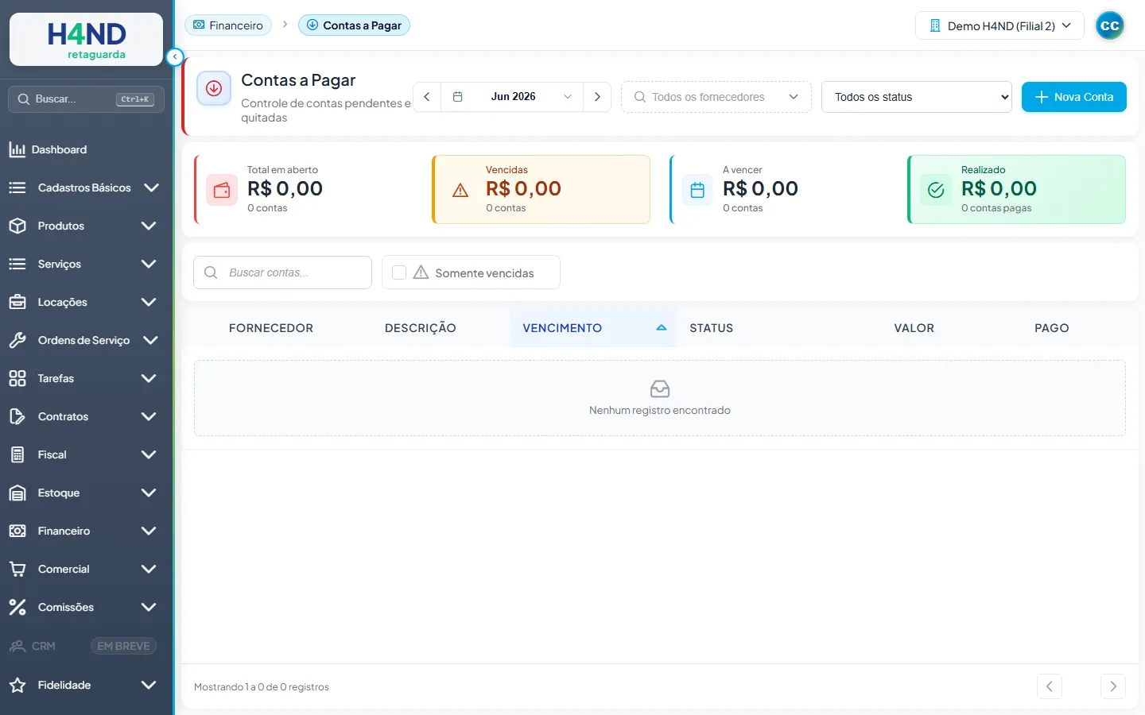1145x715 pixels.
Task: Click the Financeiro breadcrumb
Action: pyautogui.click(x=228, y=25)
